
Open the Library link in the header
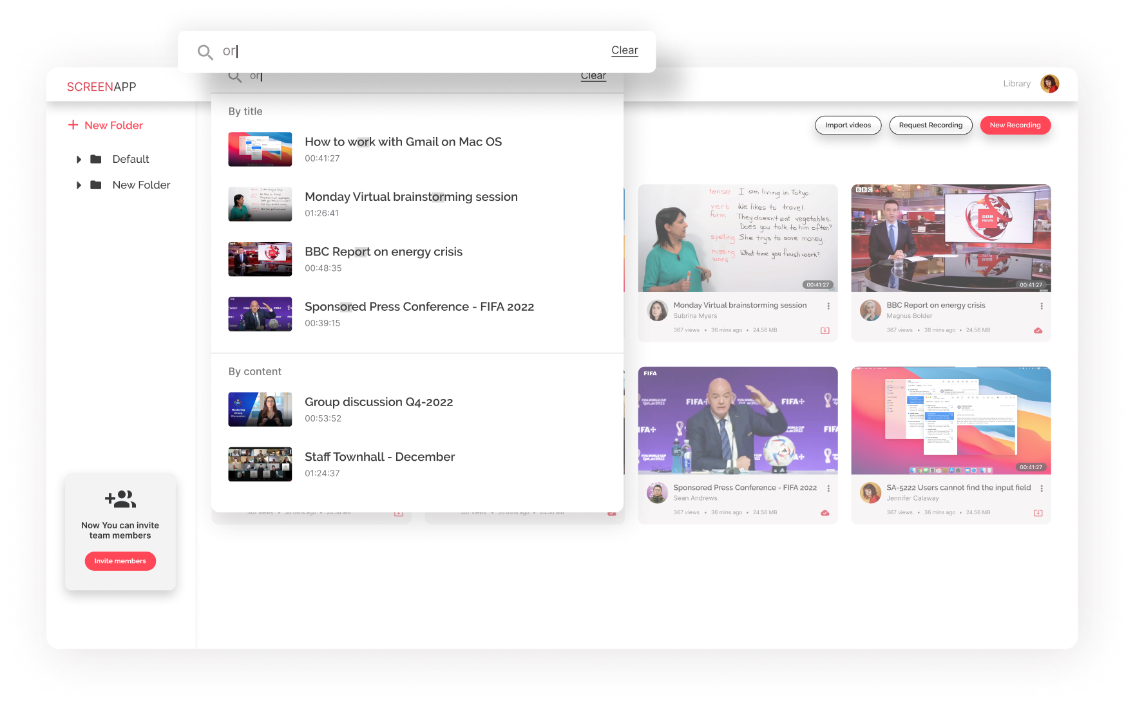point(1016,84)
